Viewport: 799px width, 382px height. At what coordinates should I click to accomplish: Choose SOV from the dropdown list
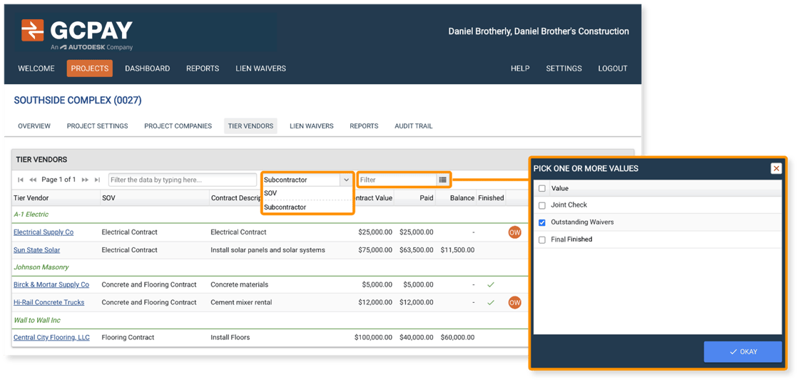[x=271, y=193]
